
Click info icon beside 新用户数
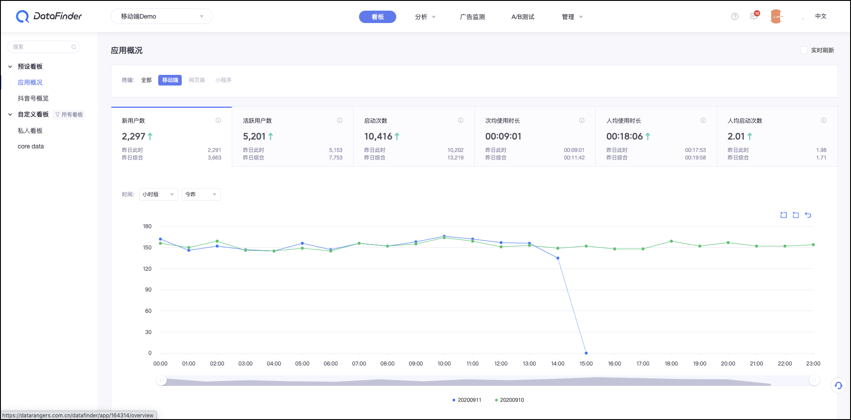coord(218,121)
